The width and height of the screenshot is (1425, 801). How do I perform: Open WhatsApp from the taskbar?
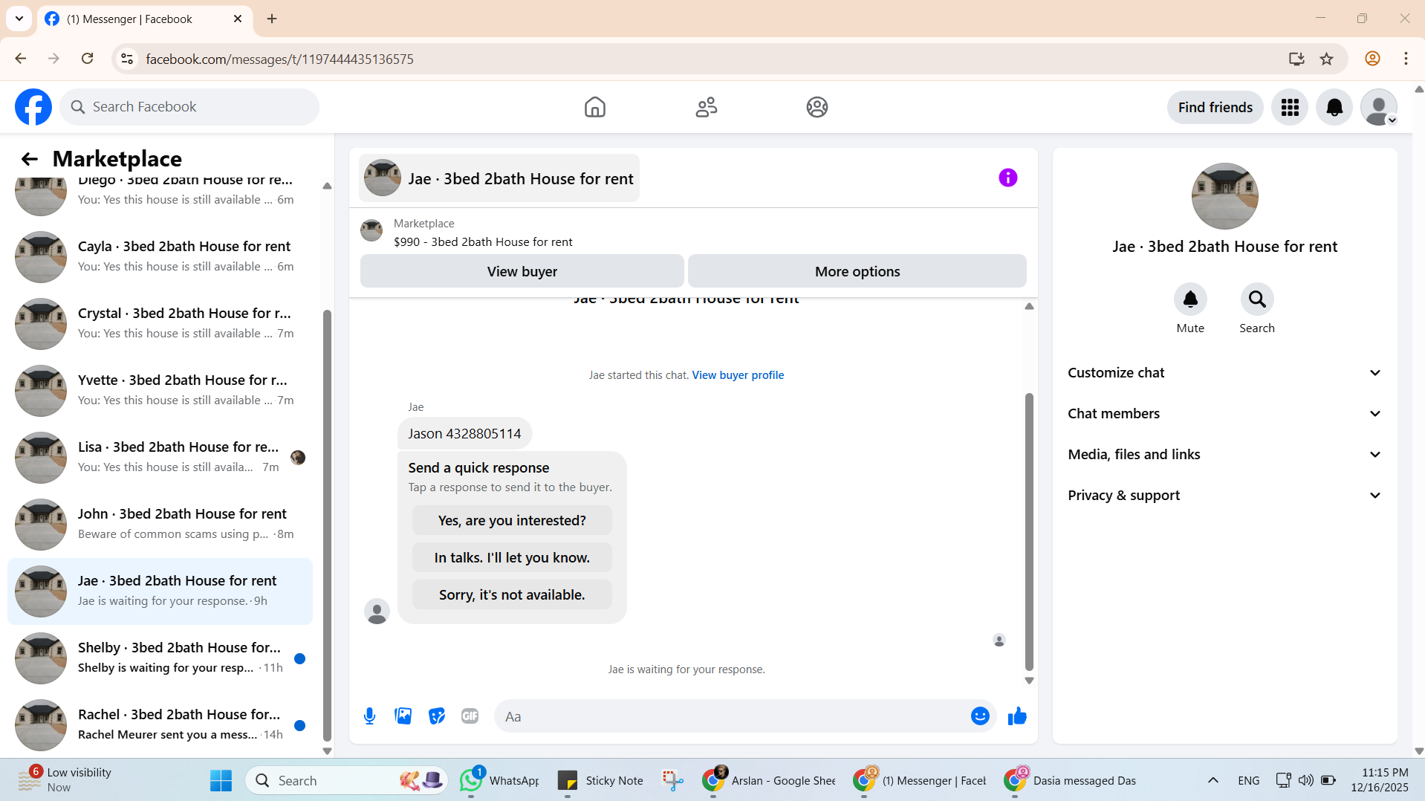tap(499, 780)
